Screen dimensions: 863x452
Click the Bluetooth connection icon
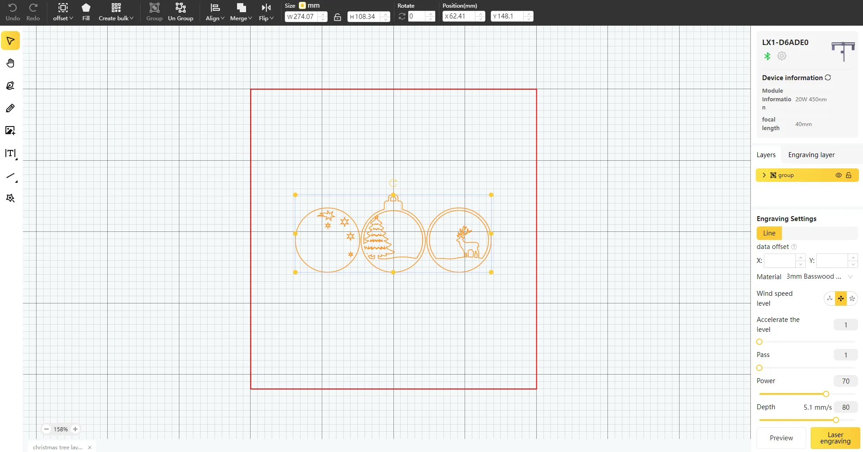coord(767,56)
